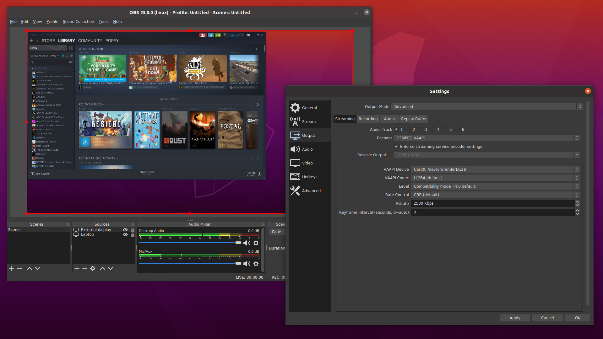Click the External display visibility eye icon
This screenshot has height=339, width=603.
[x=125, y=230]
